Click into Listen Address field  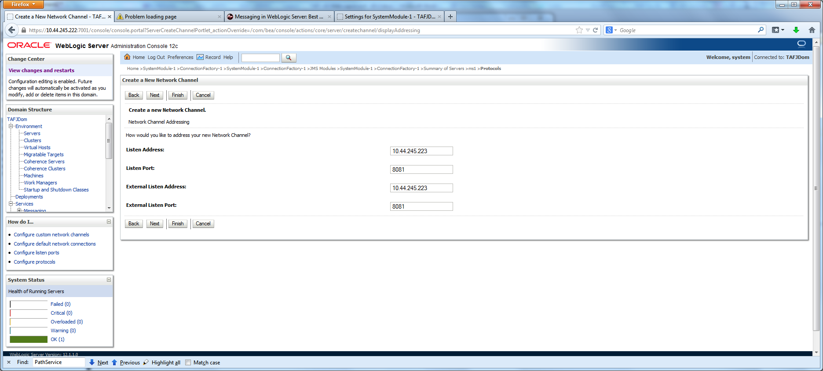(421, 151)
